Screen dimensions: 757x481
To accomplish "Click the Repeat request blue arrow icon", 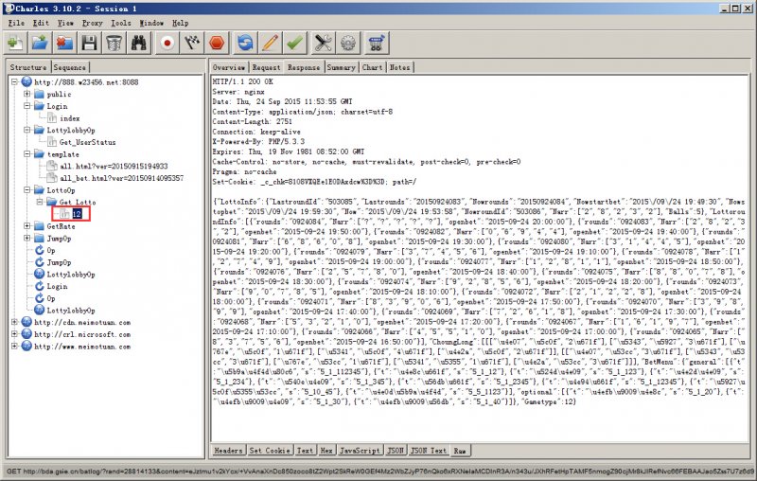I will [x=245, y=43].
